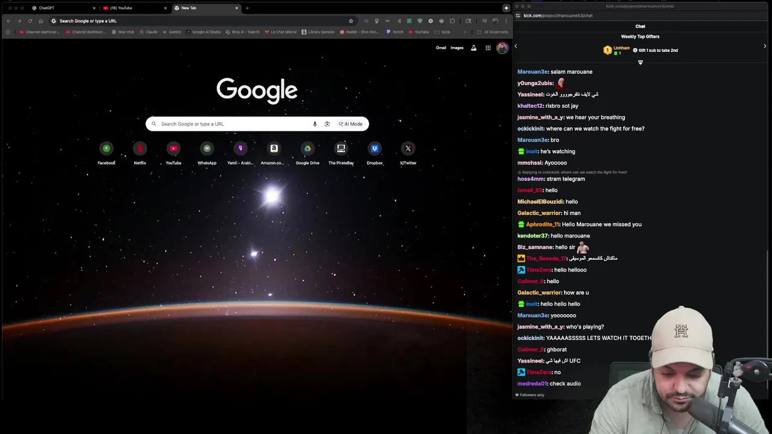This screenshot has height=434, width=772.
Task: Click username hoss4mm in chat
Action: tap(531, 179)
